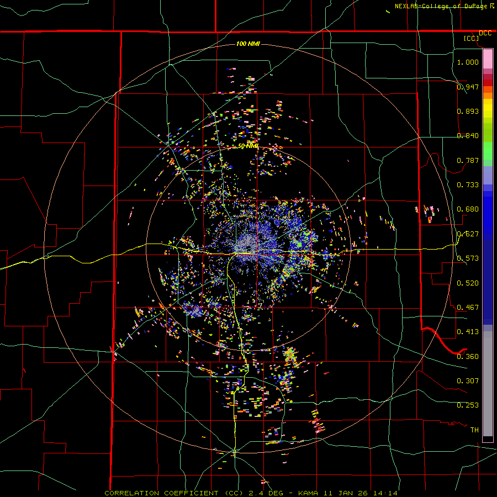497x497 pixels.
Task: Click the [CC] units label
Action: click(472, 38)
